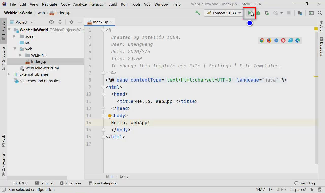Click the Build project hammer icon

[x=198, y=13]
